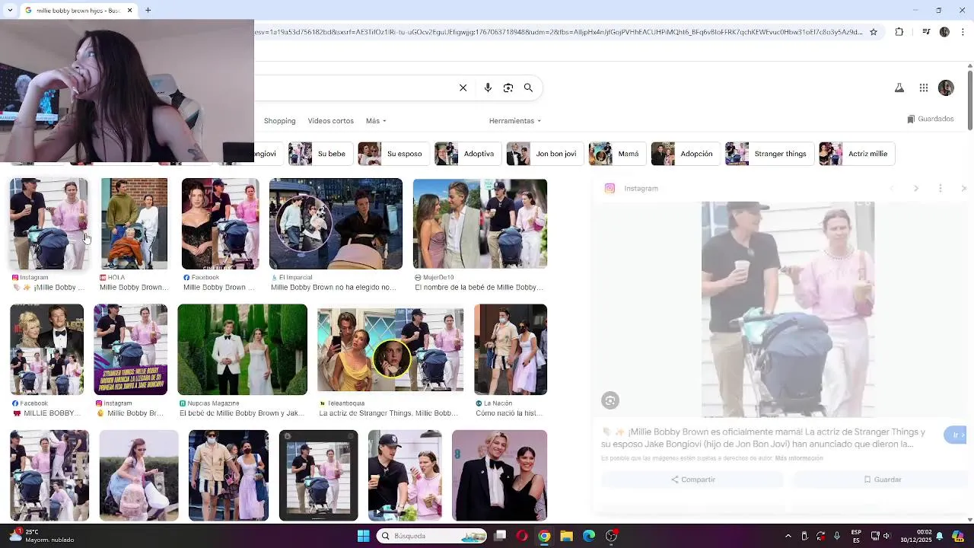Open the Chrome profile avatar in toolbar
This screenshot has width=974, height=548.
[x=944, y=32]
